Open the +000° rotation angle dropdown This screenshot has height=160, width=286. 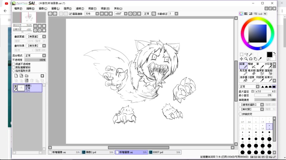point(126,14)
